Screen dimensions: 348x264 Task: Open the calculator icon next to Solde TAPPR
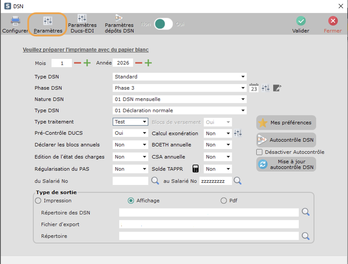pyautogui.click(x=195, y=169)
